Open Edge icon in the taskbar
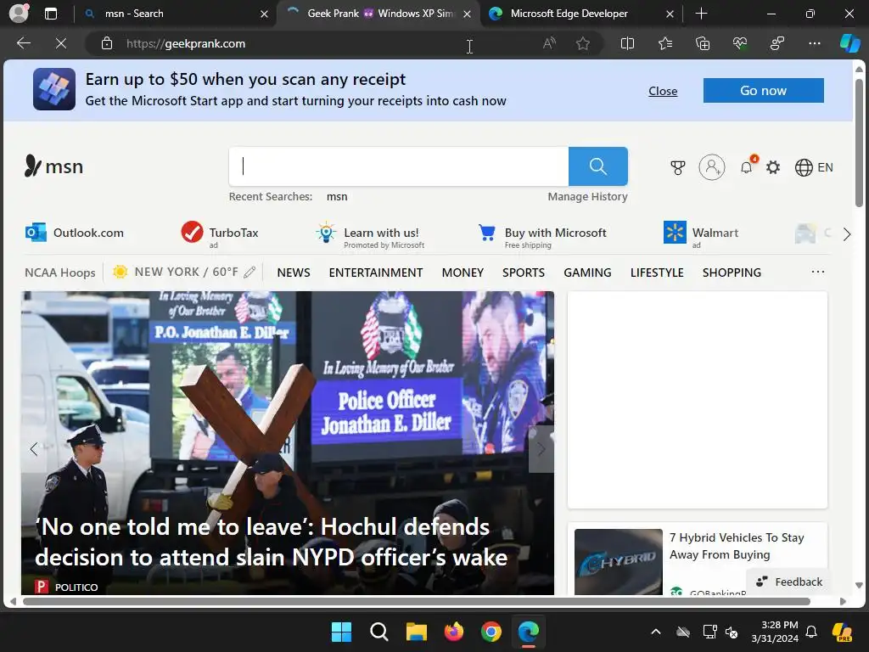Viewport: 869px width, 652px height. click(x=529, y=632)
